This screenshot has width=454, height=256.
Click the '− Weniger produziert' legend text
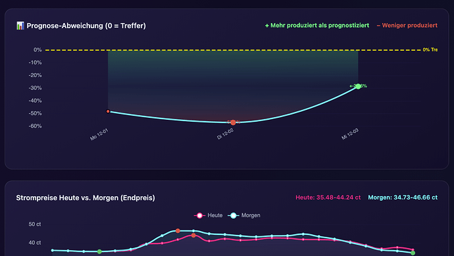coord(407,26)
